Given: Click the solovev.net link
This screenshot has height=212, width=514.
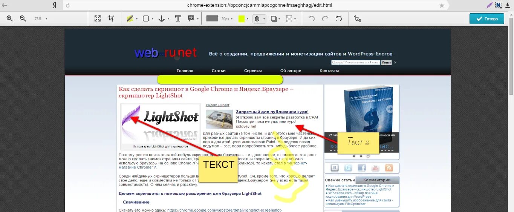Looking at the screenshot, I should 246,126.
